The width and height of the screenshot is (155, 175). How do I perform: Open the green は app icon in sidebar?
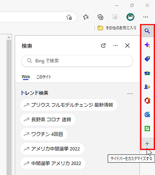point(147,129)
